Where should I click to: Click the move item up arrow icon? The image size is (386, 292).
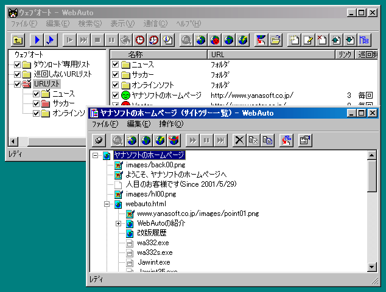(336, 40)
